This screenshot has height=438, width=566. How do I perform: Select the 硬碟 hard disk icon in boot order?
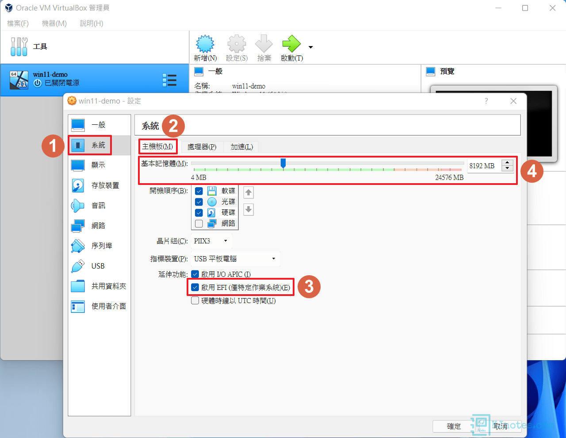tap(212, 213)
